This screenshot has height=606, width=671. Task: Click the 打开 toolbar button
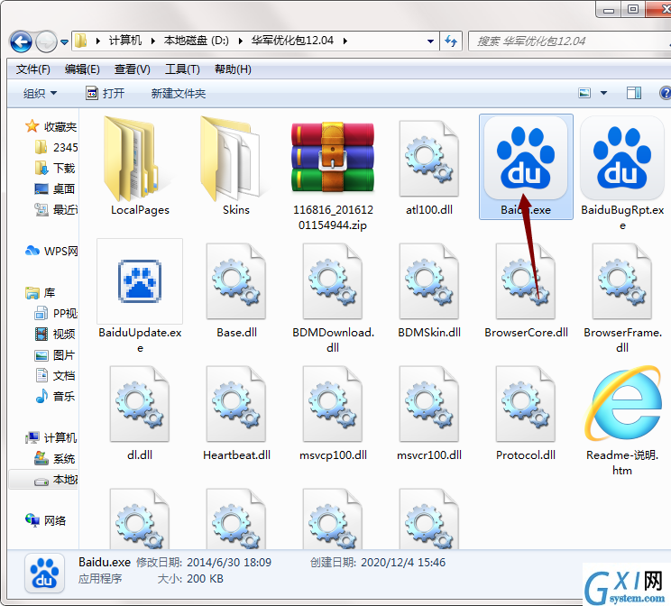coord(106,93)
